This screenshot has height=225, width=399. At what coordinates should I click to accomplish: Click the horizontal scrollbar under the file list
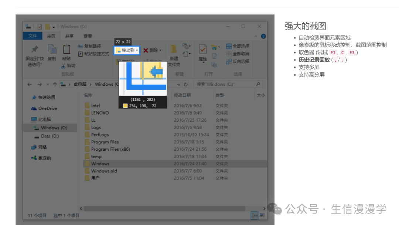[165, 208]
